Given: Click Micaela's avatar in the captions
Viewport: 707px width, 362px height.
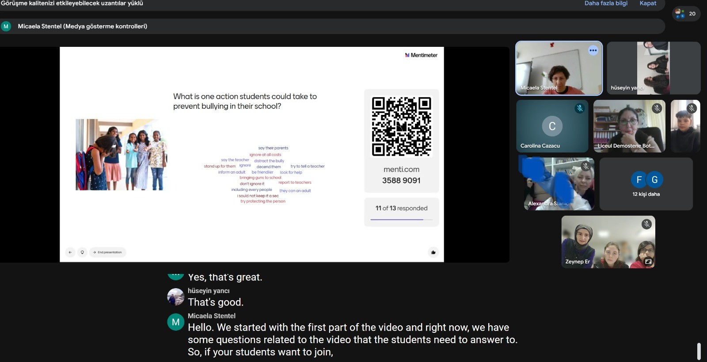Looking at the screenshot, I should coord(175,322).
